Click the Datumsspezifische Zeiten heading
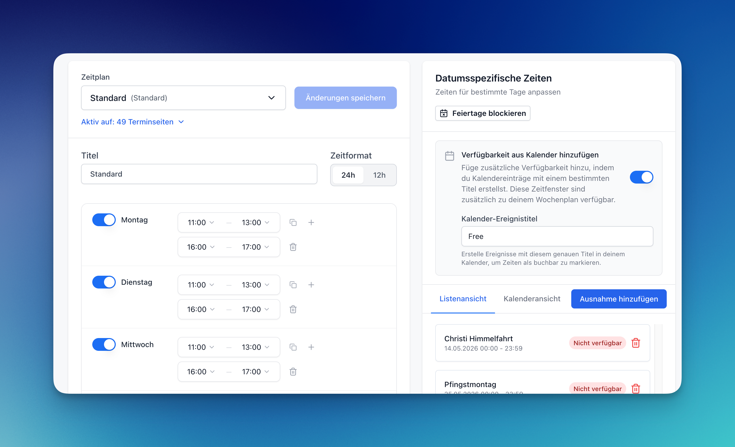This screenshot has width=735, height=447. coord(493,78)
